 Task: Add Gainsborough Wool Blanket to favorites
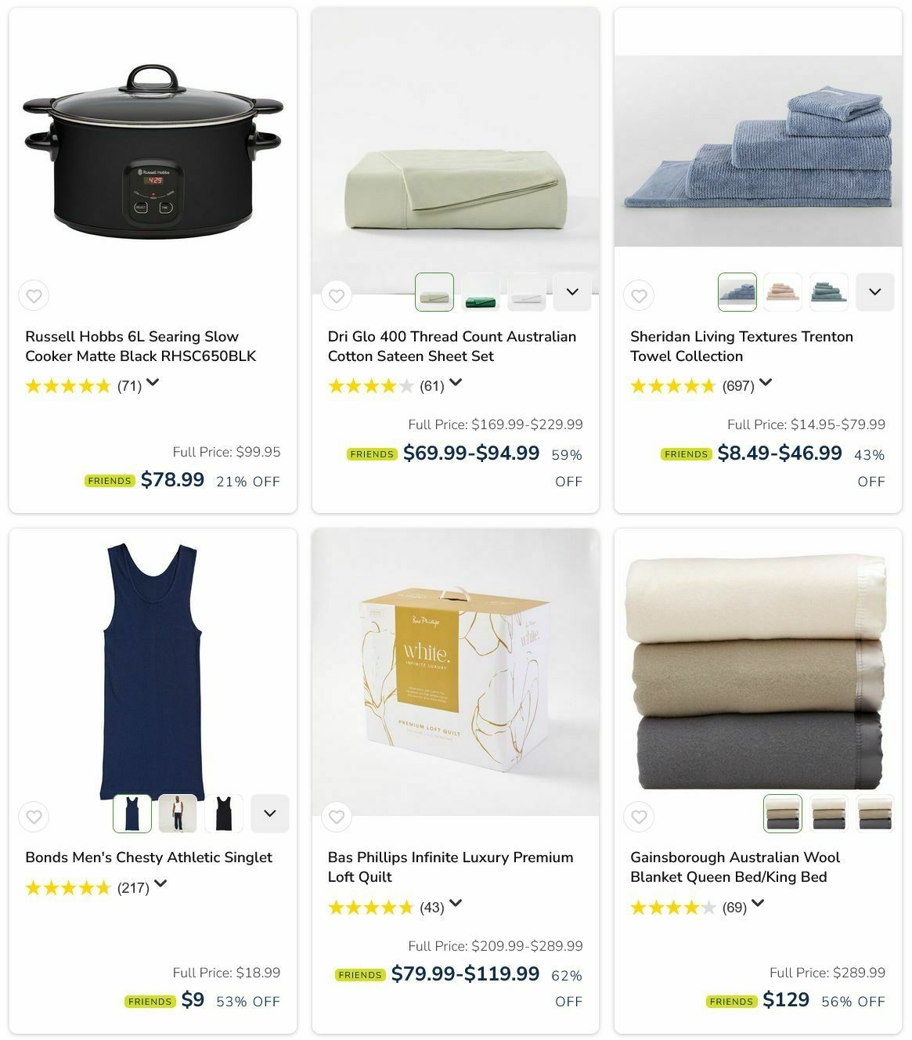(x=639, y=817)
